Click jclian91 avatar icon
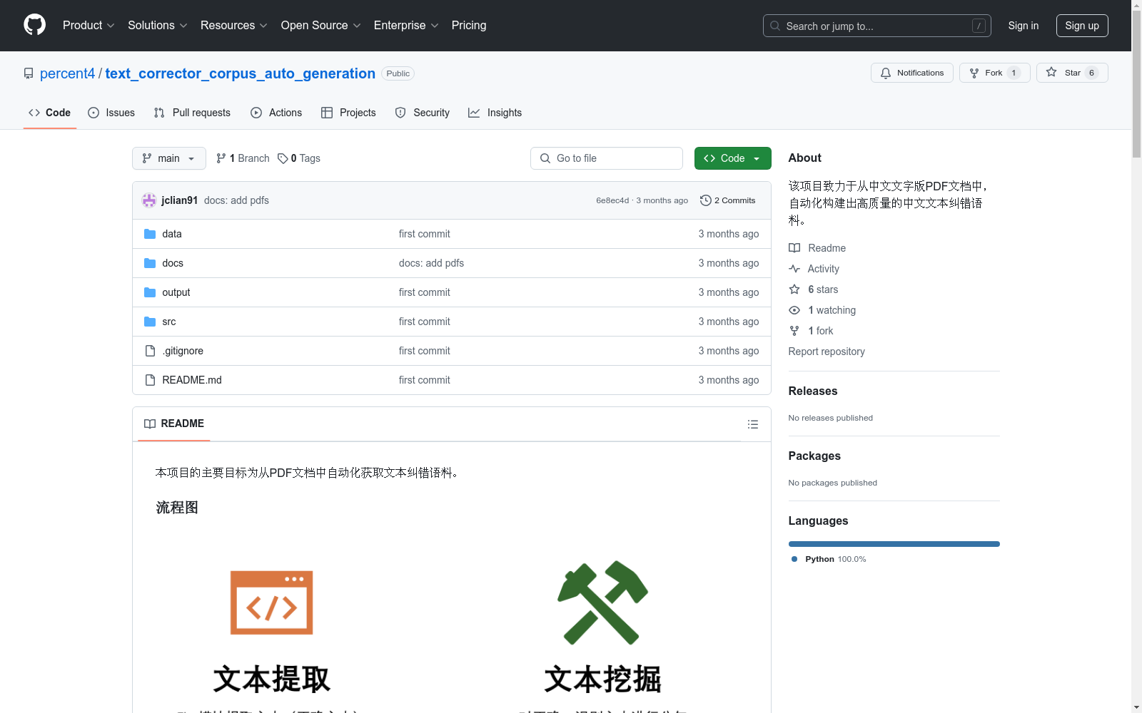This screenshot has height=713, width=1142. tap(149, 200)
